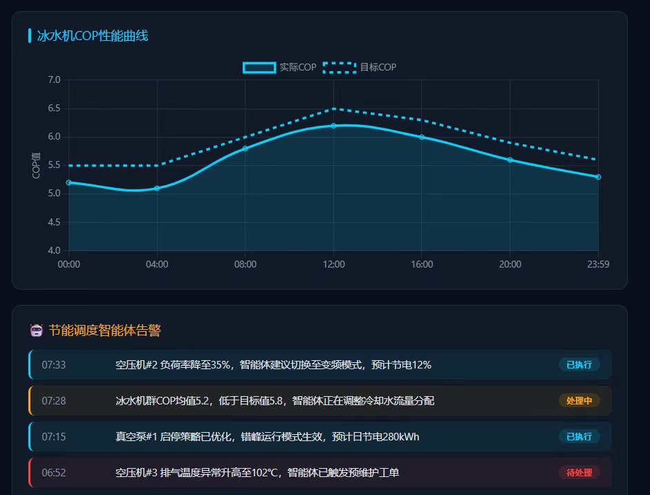Click the 4.0 y-axis value

click(55, 250)
